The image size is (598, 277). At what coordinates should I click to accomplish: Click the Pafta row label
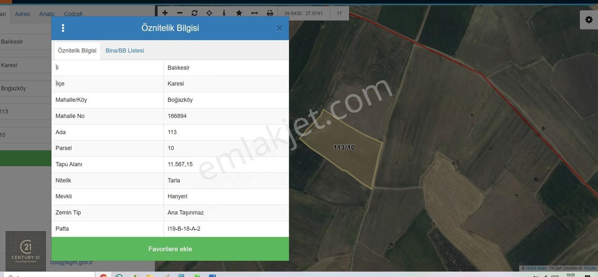62,229
